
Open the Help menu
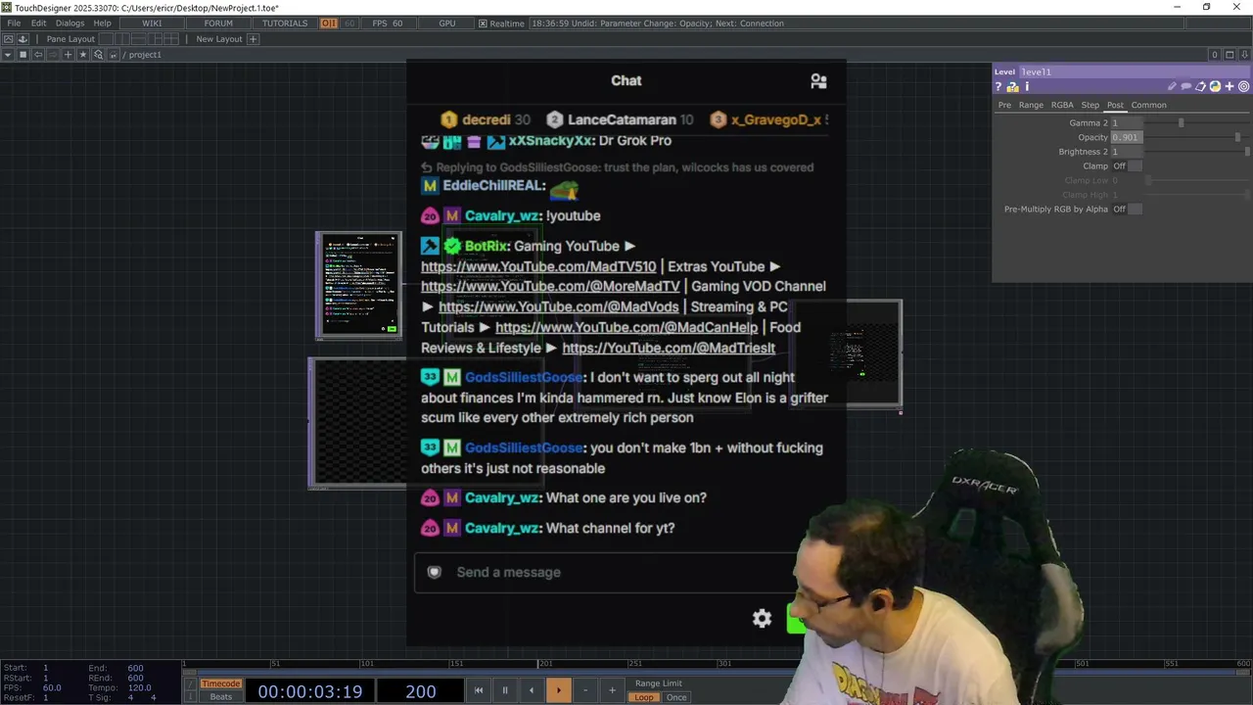[x=102, y=23]
